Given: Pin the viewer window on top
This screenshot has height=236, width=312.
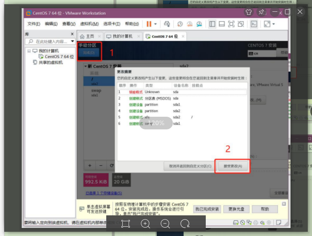Looking at the screenshot, I should click(x=261, y=12).
